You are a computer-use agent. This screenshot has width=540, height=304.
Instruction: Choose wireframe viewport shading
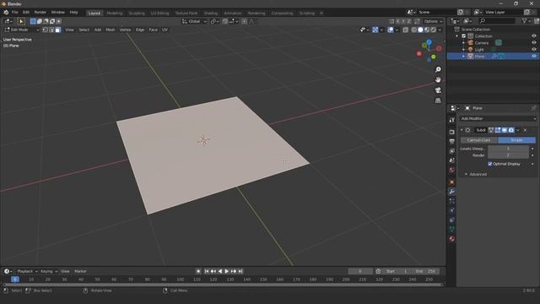414,30
